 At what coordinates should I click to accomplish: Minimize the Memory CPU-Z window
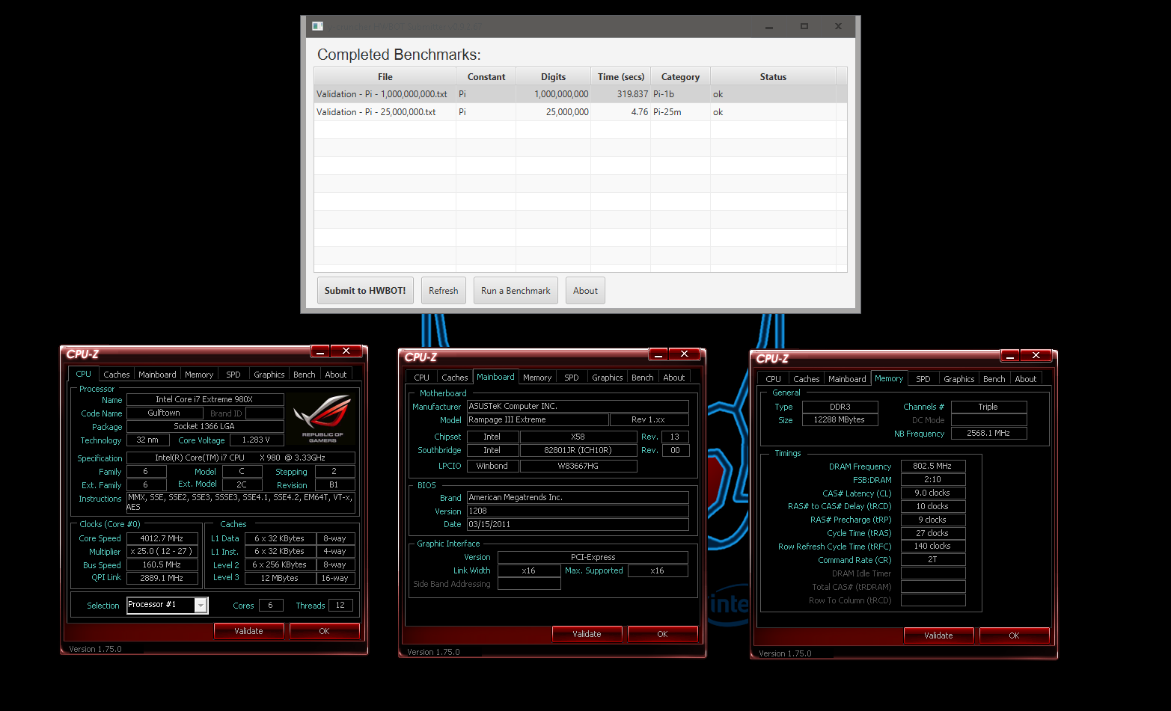(1010, 356)
